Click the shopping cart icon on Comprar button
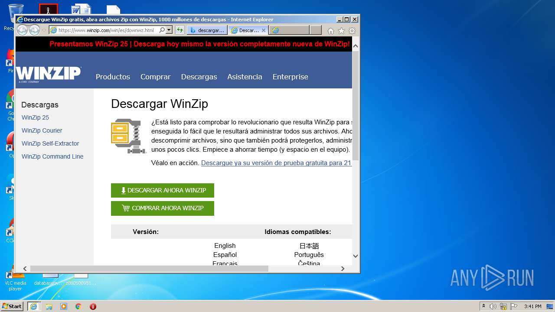Viewport: 555px width, 312px height. point(126,208)
